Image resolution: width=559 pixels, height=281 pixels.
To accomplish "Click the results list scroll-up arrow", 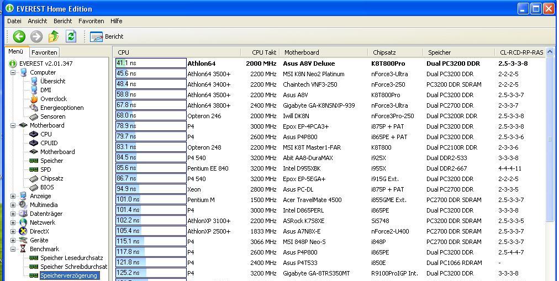I will [x=550, y=52].
